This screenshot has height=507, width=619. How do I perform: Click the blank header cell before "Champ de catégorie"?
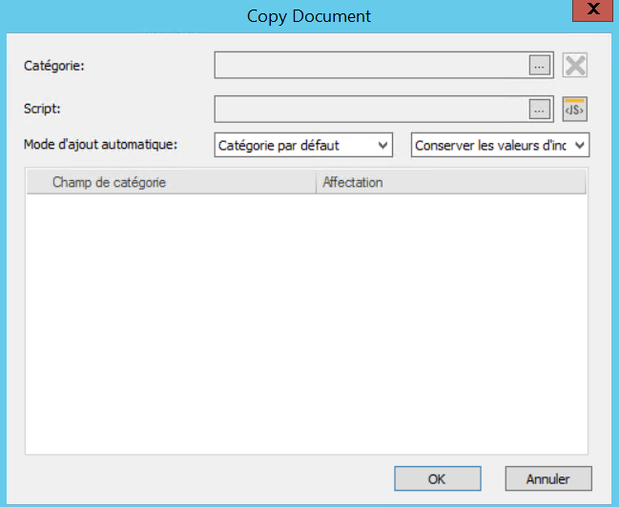36,182
